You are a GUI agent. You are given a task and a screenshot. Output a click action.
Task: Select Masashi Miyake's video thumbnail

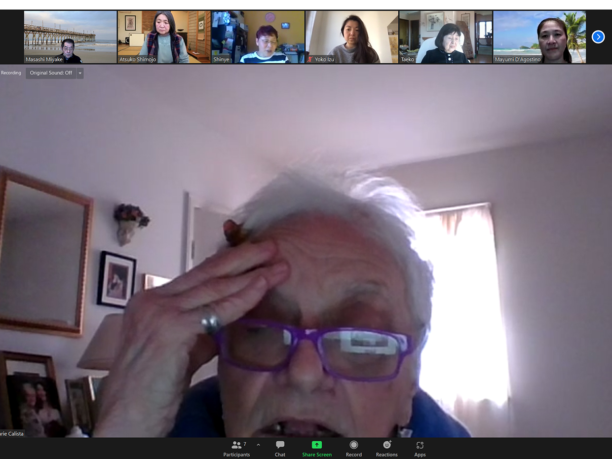coord(71,37)
